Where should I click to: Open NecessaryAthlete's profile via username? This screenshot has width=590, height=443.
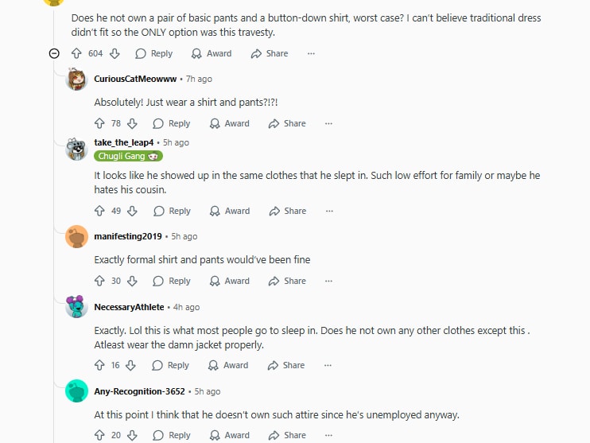click(x=129, y=307)
